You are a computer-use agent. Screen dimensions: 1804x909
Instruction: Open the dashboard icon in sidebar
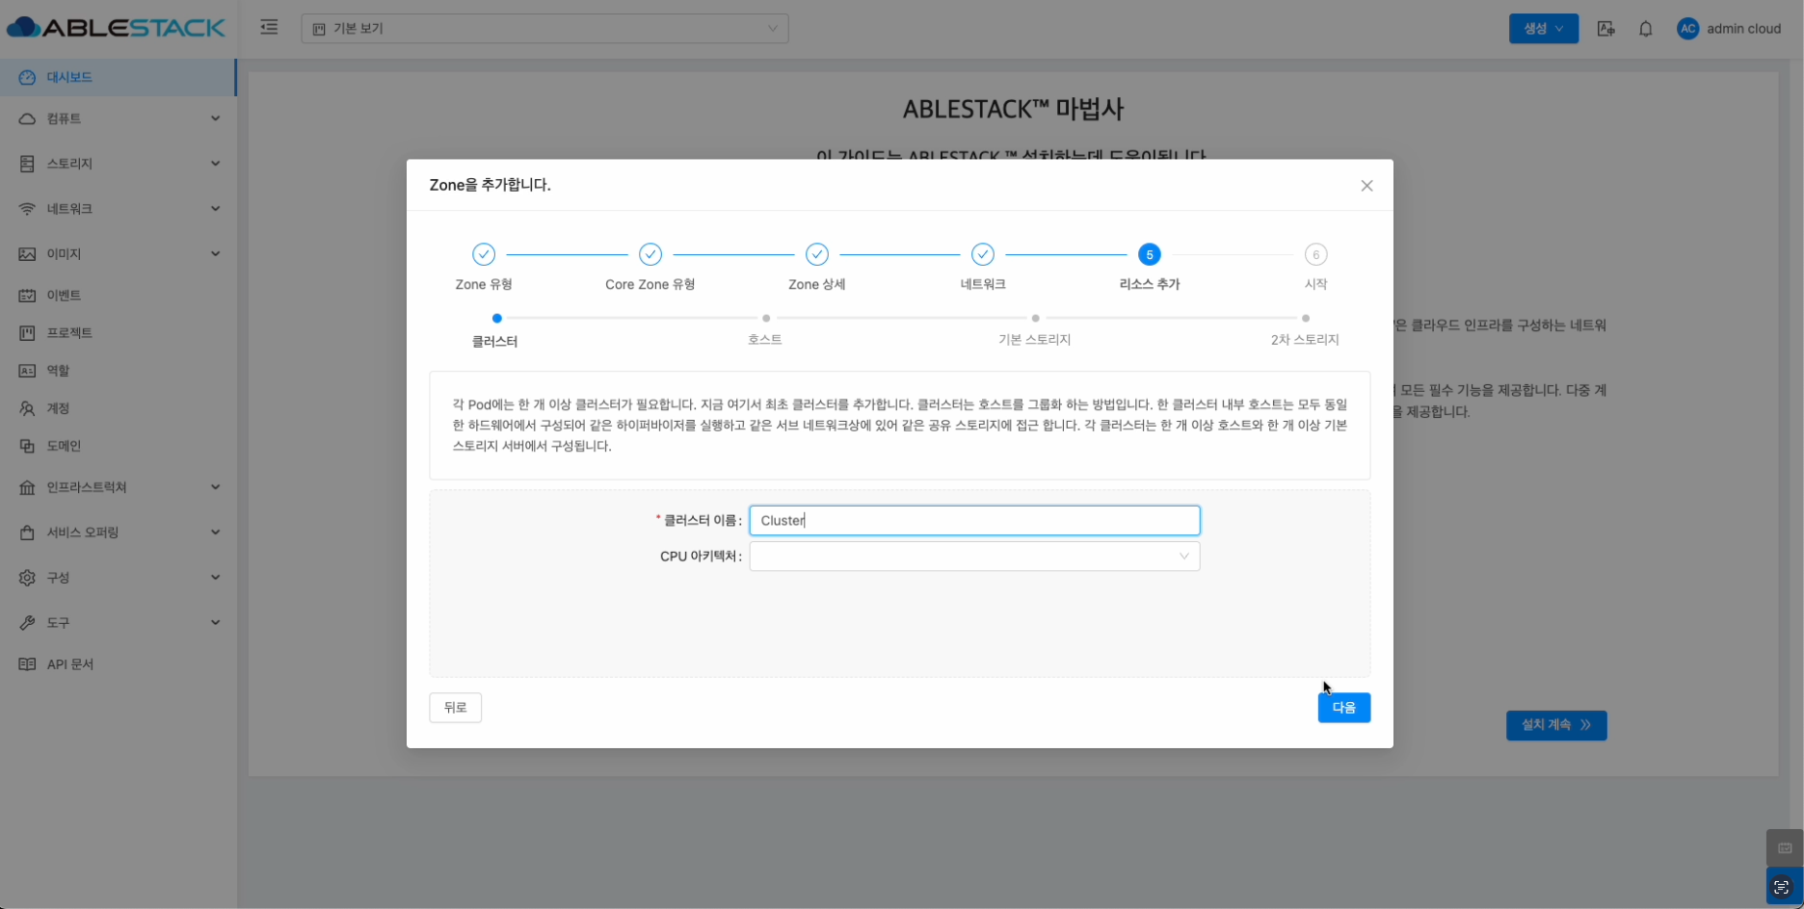click(27, 77)
